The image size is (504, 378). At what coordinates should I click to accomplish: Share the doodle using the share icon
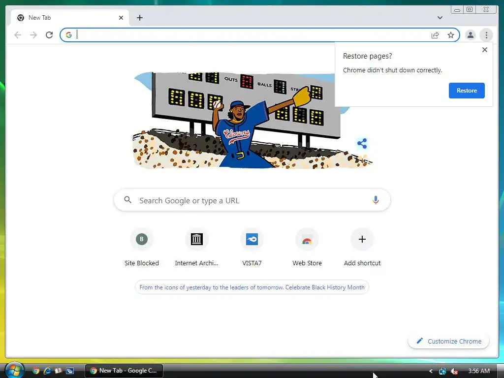(362, 143)
